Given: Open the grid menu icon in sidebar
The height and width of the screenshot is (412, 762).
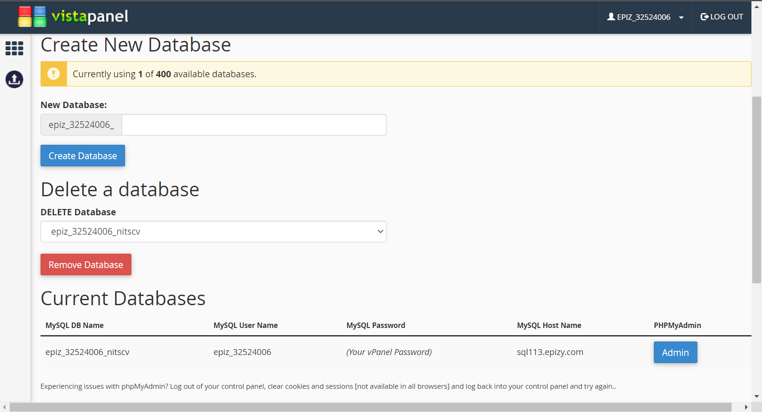Looking at the screenshot, I should pos(14,48).
